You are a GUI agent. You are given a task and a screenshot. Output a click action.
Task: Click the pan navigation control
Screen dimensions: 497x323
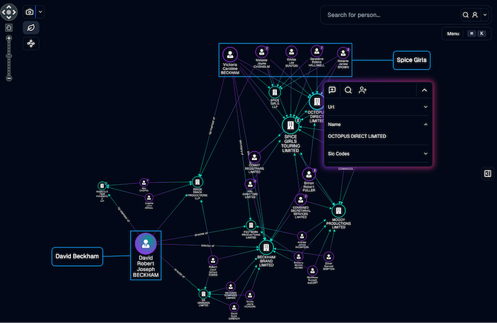pos(9,12)
